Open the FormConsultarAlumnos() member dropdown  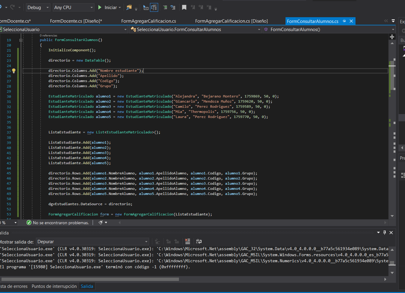tap(329, 29)
